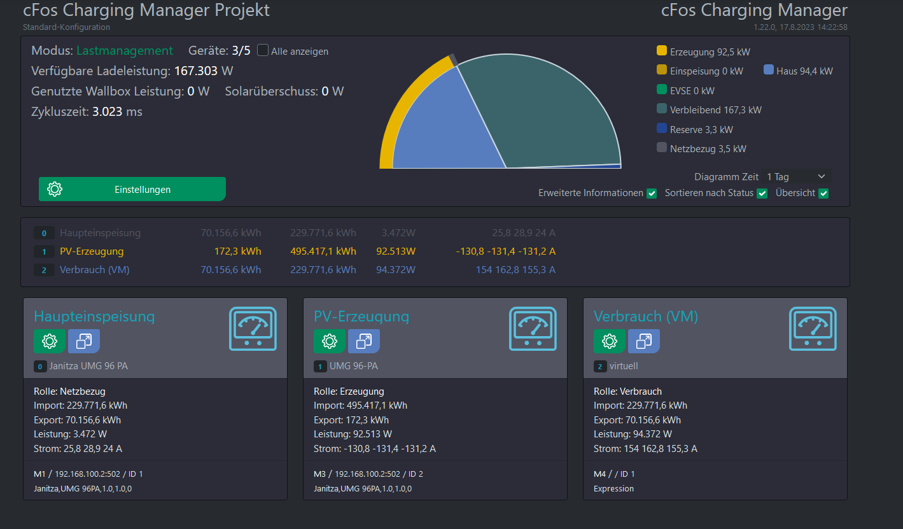This screenshot has height=529, width=903.
Task: Open the PV-Erzeugung card title link
Action: [x=361, y=316]
